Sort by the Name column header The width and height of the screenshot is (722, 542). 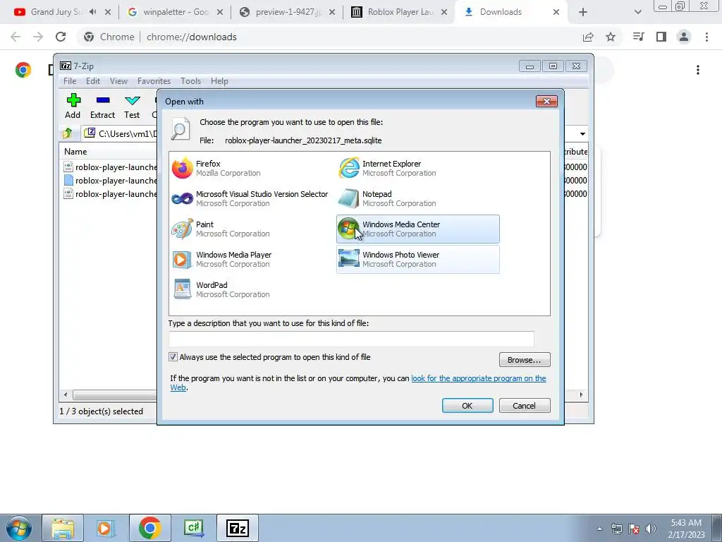pyautogui.click(x=75, y=152)
